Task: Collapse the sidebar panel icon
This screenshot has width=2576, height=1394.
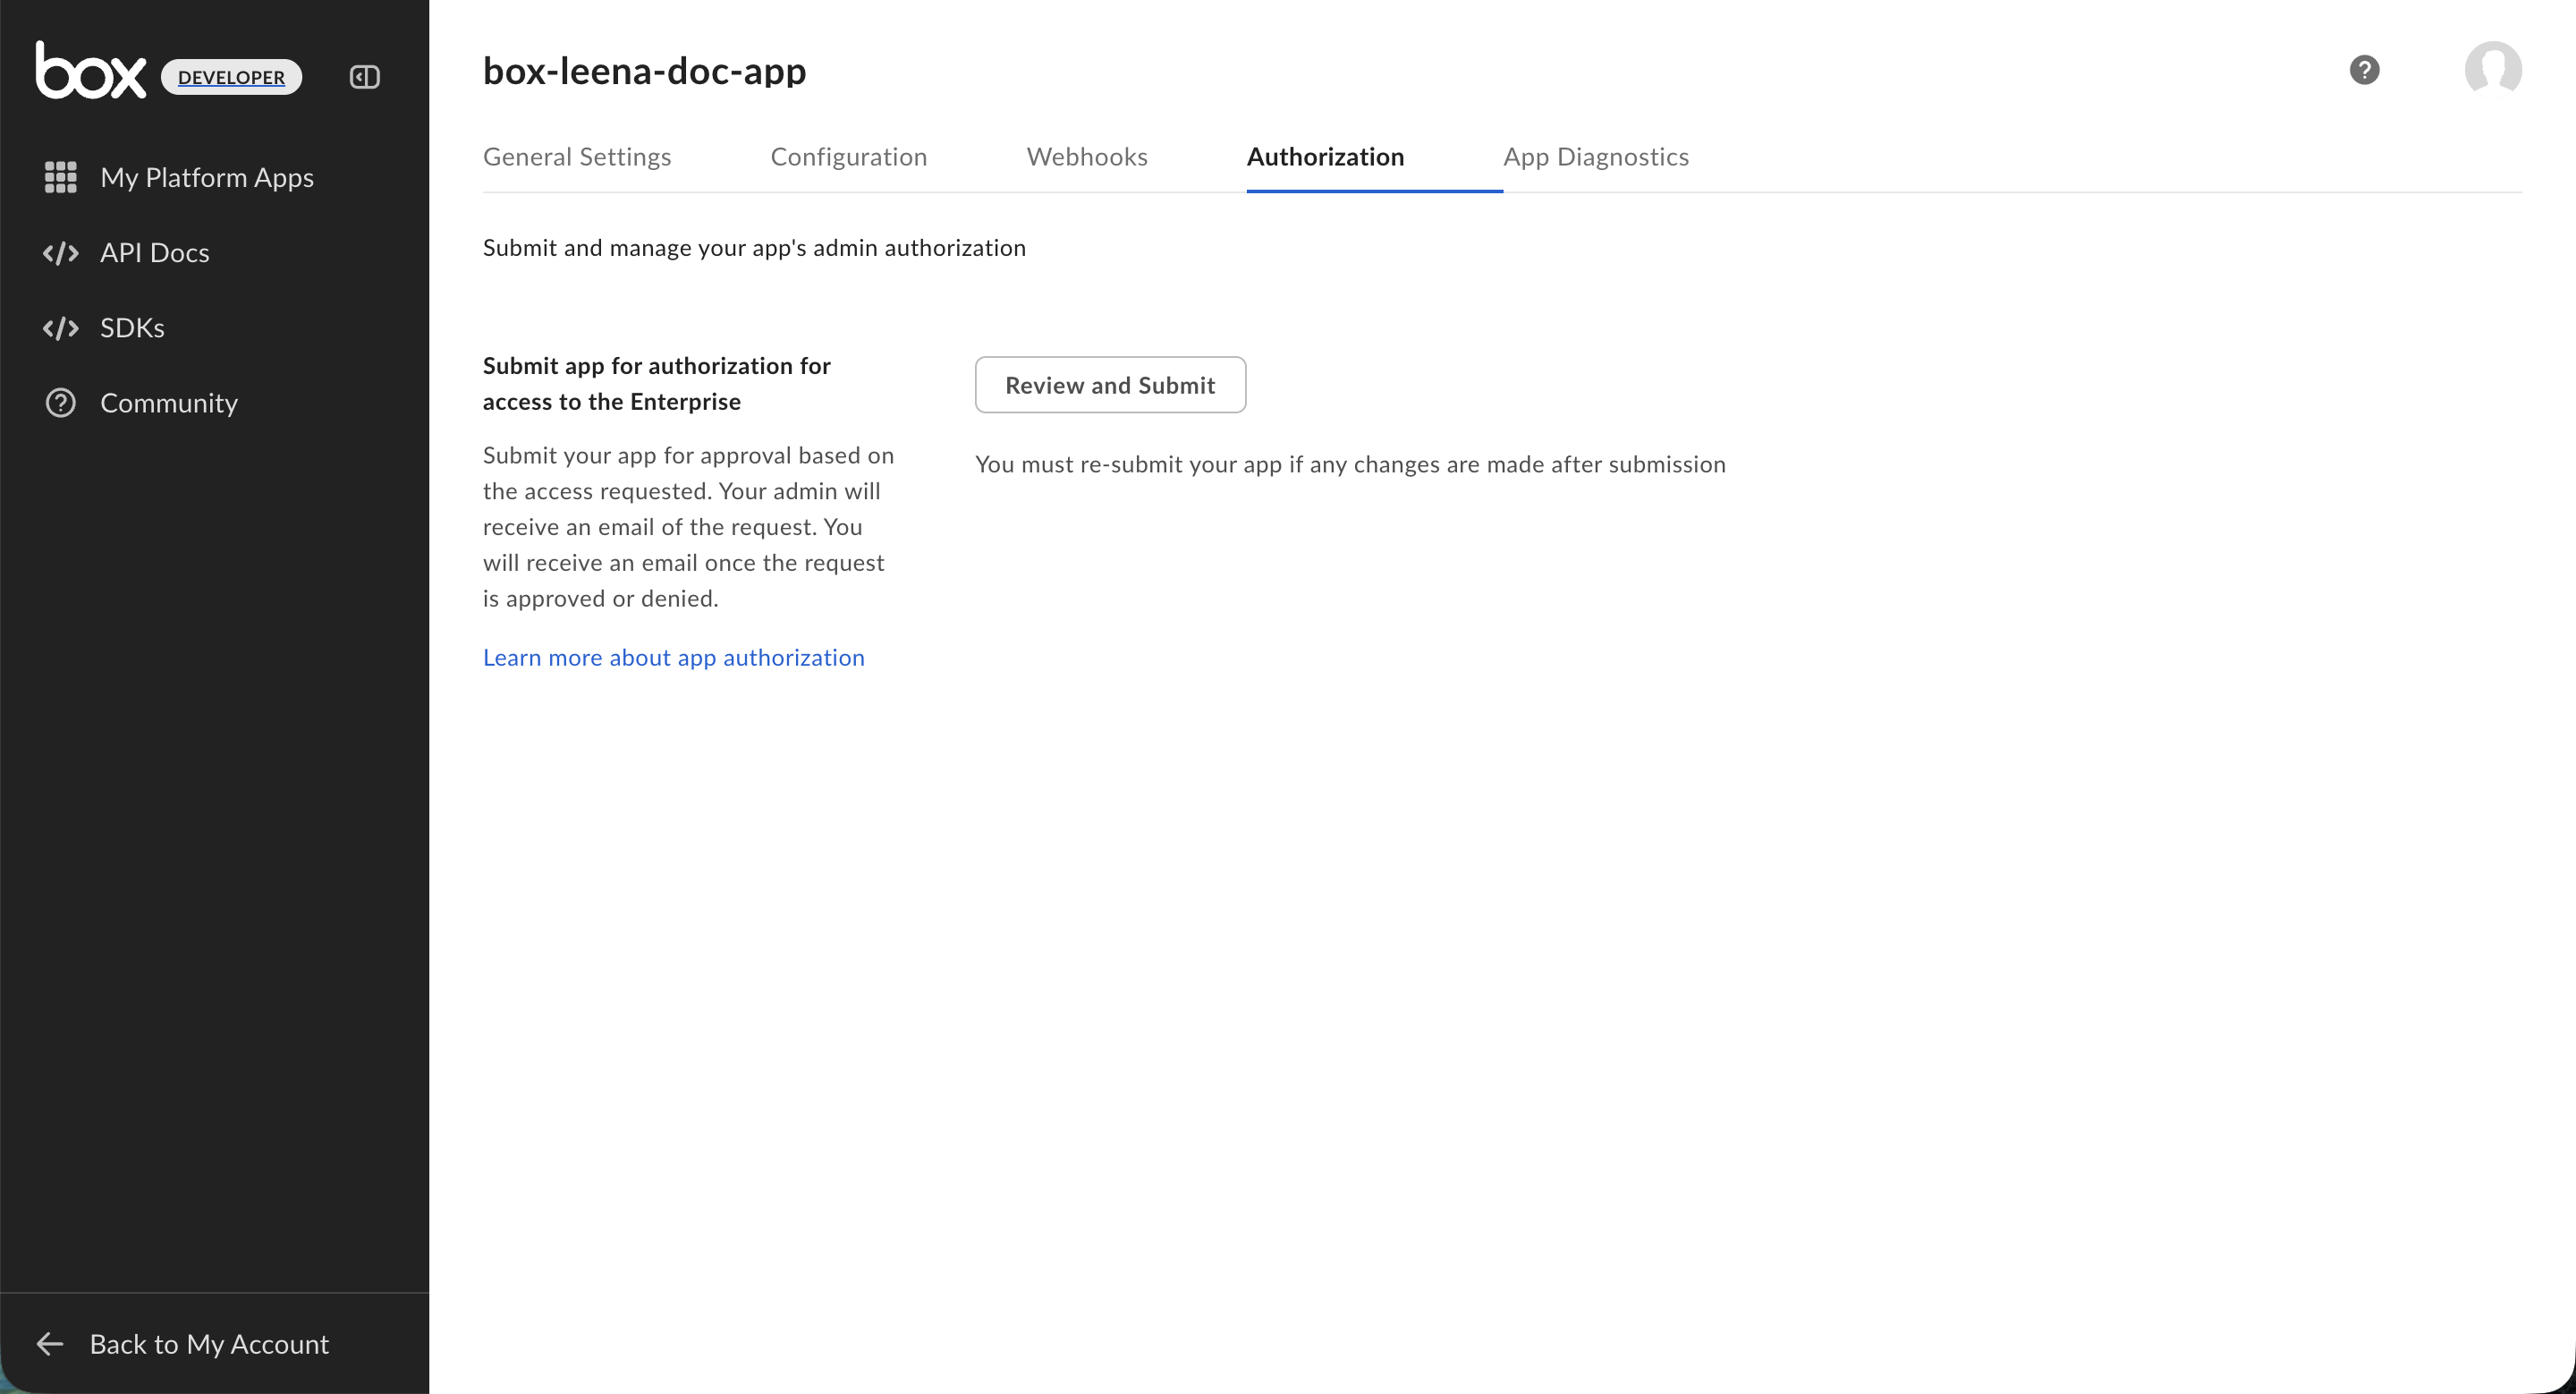Action: click(x=364, y=77)
